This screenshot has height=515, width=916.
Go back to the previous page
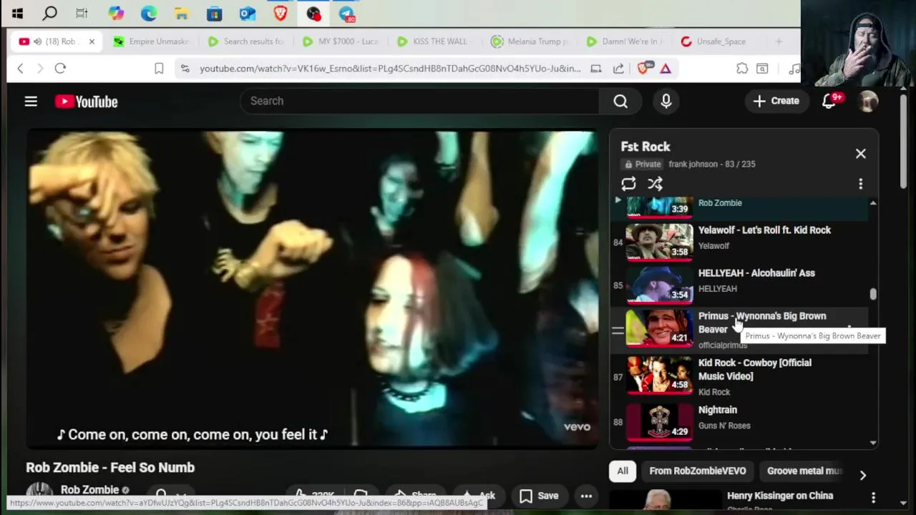20,68
